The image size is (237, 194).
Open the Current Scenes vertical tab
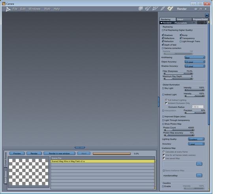coord(6,159)
